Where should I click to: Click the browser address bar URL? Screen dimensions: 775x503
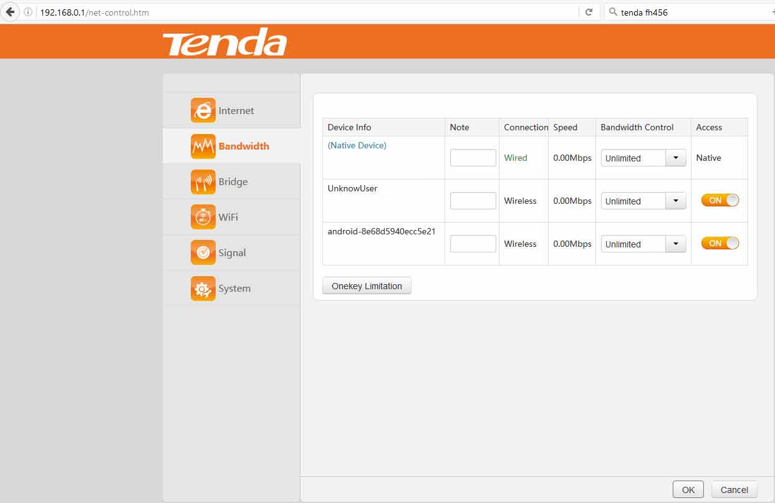(94, 12)
